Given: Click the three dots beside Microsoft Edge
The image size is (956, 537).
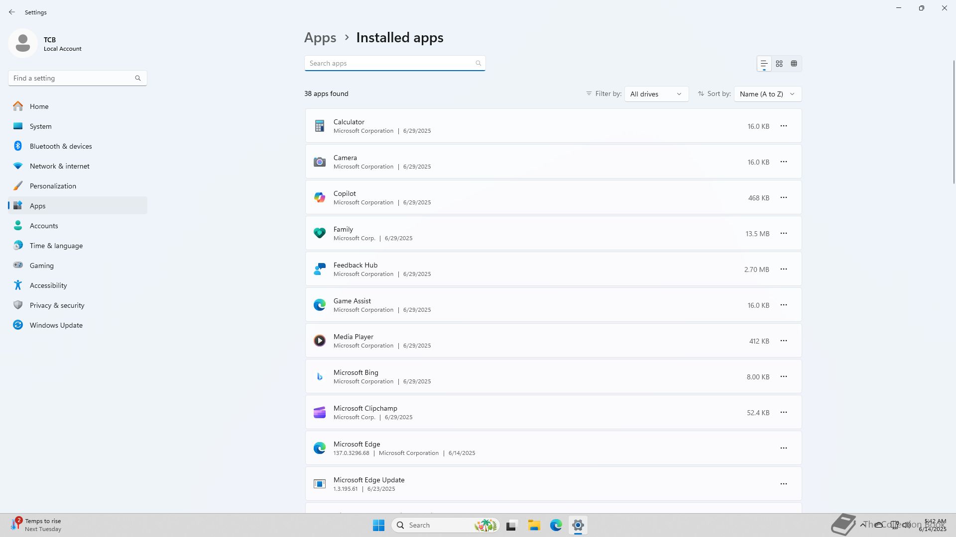Looking at the screenshot, I should 783,448.
